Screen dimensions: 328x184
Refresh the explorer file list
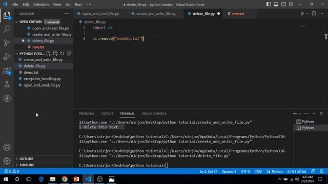(63, 54)
